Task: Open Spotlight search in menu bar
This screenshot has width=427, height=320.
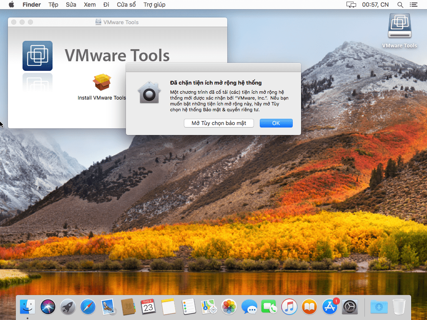Action: coord(400,5)
